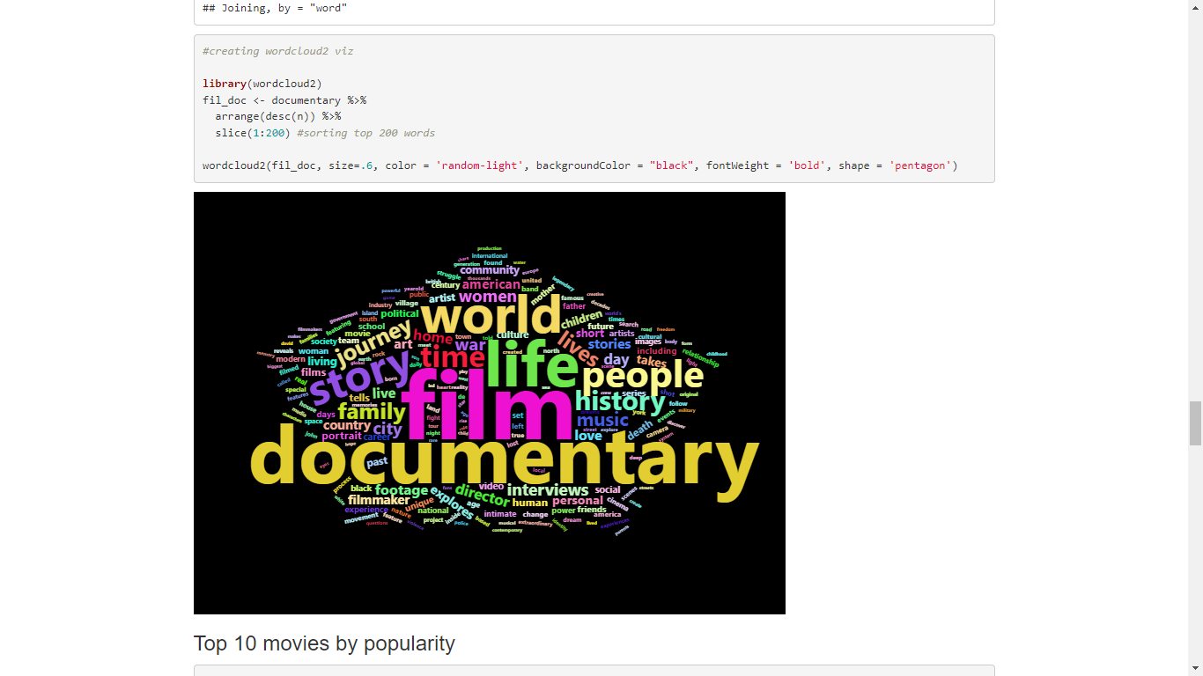Viewport: 1203px width, 676px height.
Task: Click the word "interviews" in the word cloud
Action: click(548, 489)
